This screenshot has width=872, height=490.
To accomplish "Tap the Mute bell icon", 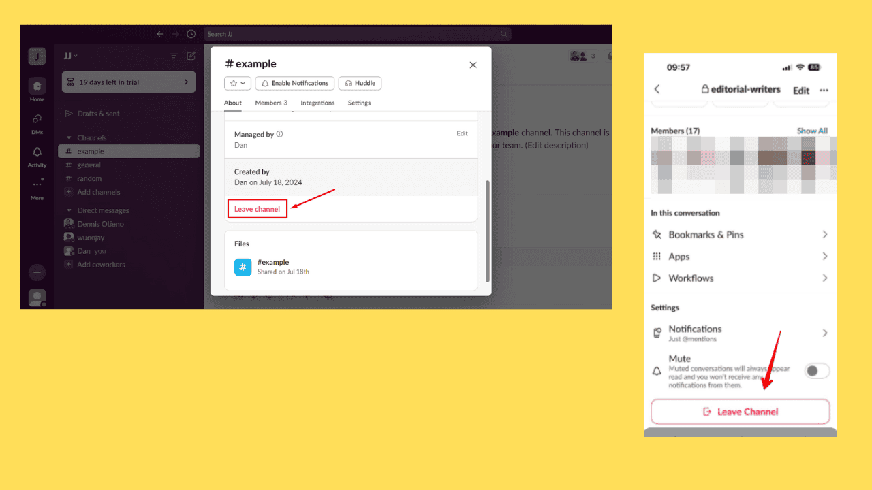I will (x=657, y=372).
